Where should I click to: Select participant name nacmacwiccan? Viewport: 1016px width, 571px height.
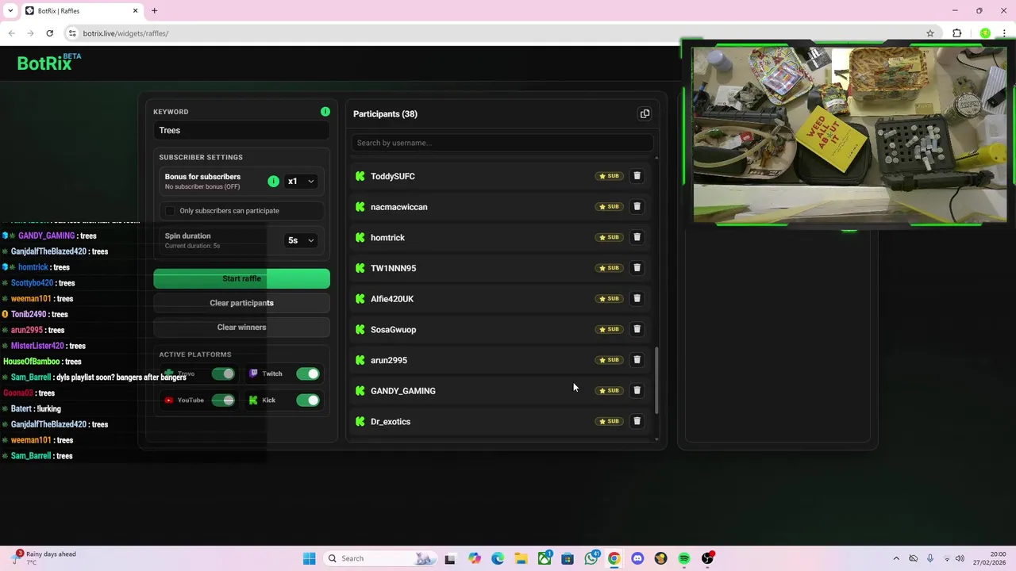coord(398,207)
